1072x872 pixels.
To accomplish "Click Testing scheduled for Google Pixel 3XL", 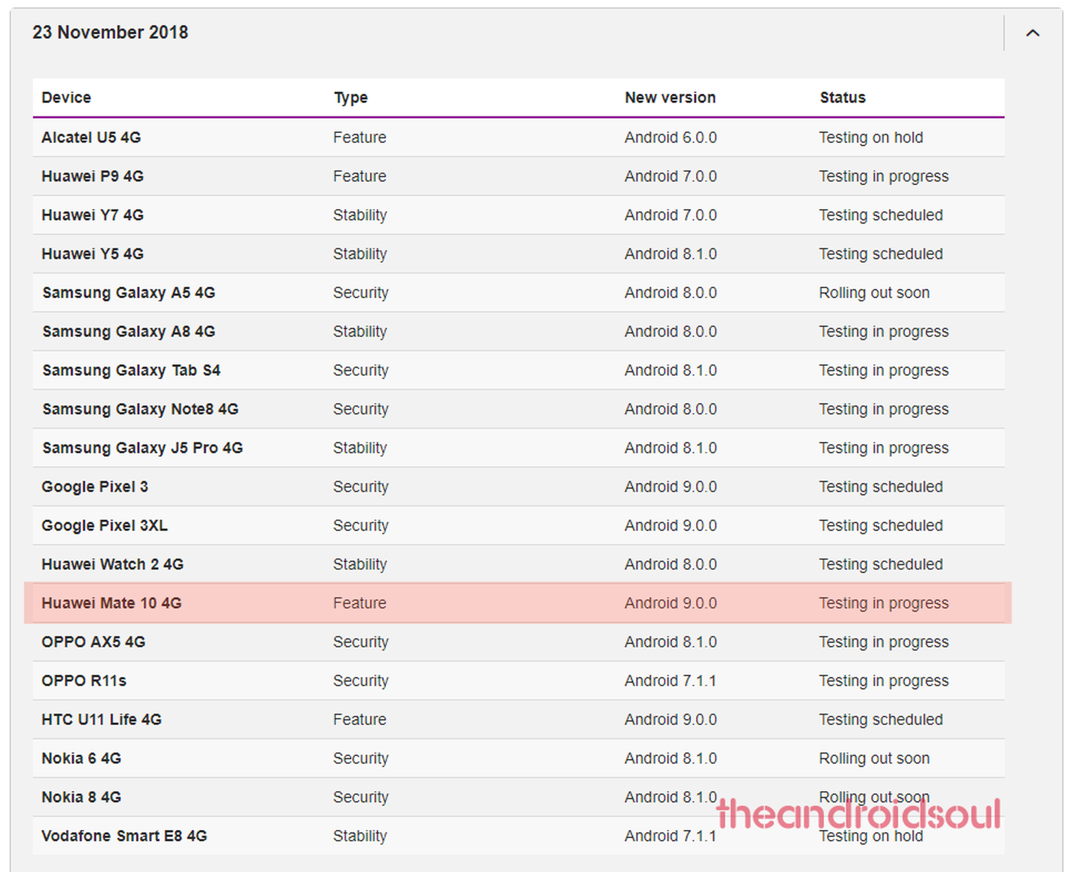I will tap(881, 525).
